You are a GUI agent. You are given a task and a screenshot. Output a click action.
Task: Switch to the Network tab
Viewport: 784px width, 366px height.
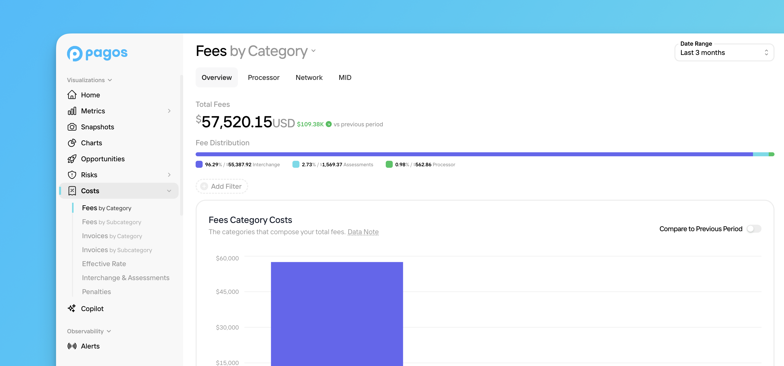[309, 77]
